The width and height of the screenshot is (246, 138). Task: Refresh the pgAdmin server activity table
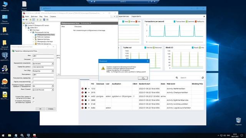coord(203,77)
